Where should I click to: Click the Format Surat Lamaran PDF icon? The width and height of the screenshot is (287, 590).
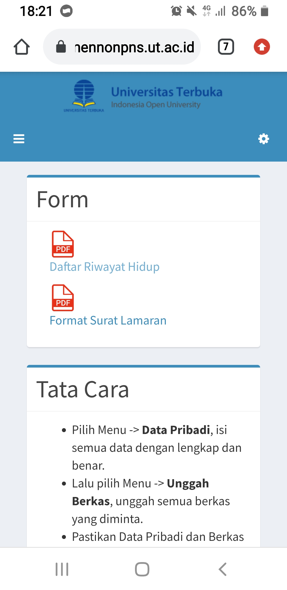63,298
